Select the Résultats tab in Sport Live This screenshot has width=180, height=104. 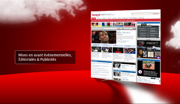[x=144, y=25]
